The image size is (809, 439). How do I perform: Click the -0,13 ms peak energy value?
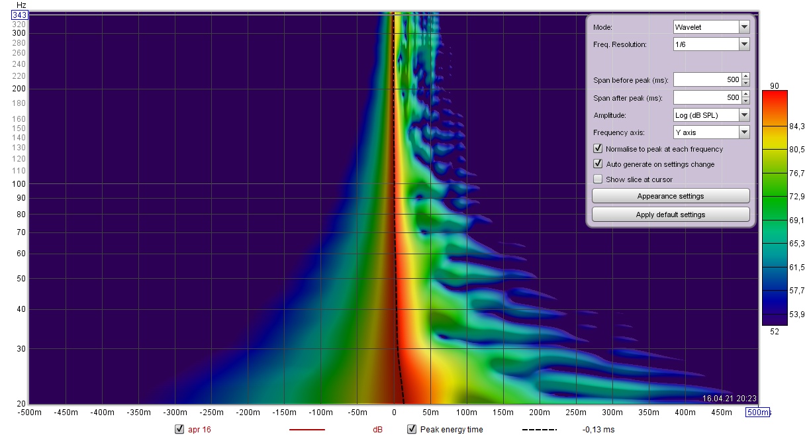tap(599, 430)
